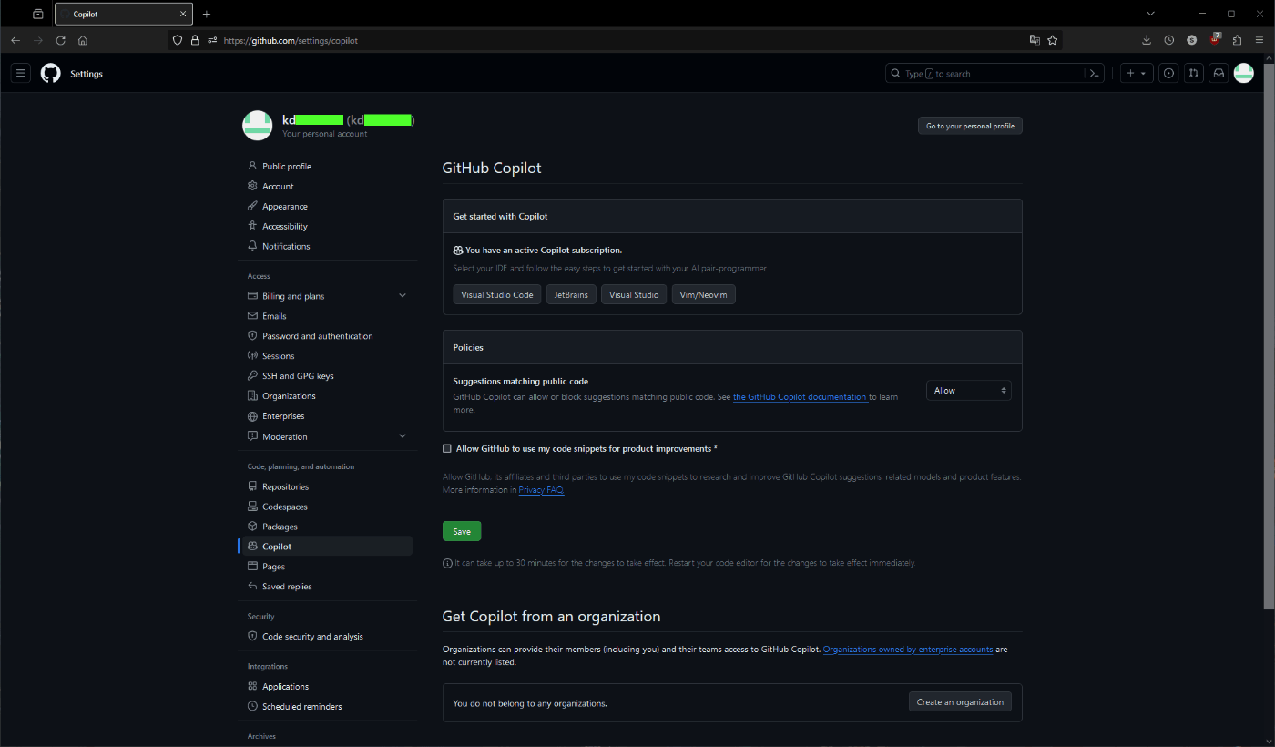Open the GitHub Copilot documentation link

click(x=800, y=397)
